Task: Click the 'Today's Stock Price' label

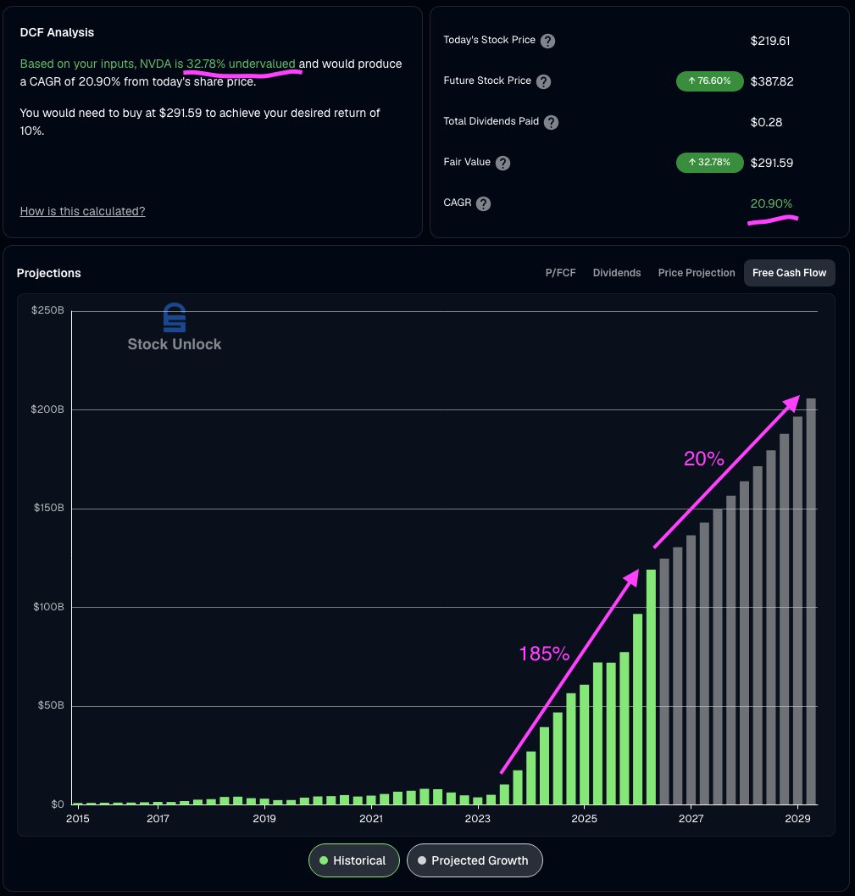Action: coord(490,40)
